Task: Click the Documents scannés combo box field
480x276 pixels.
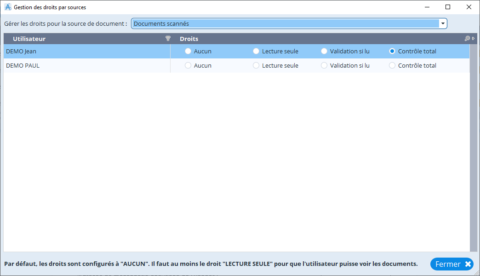Action: pos(285,23)
